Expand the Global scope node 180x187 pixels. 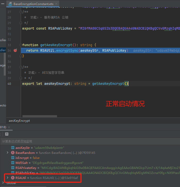click(x=3, y=183)
